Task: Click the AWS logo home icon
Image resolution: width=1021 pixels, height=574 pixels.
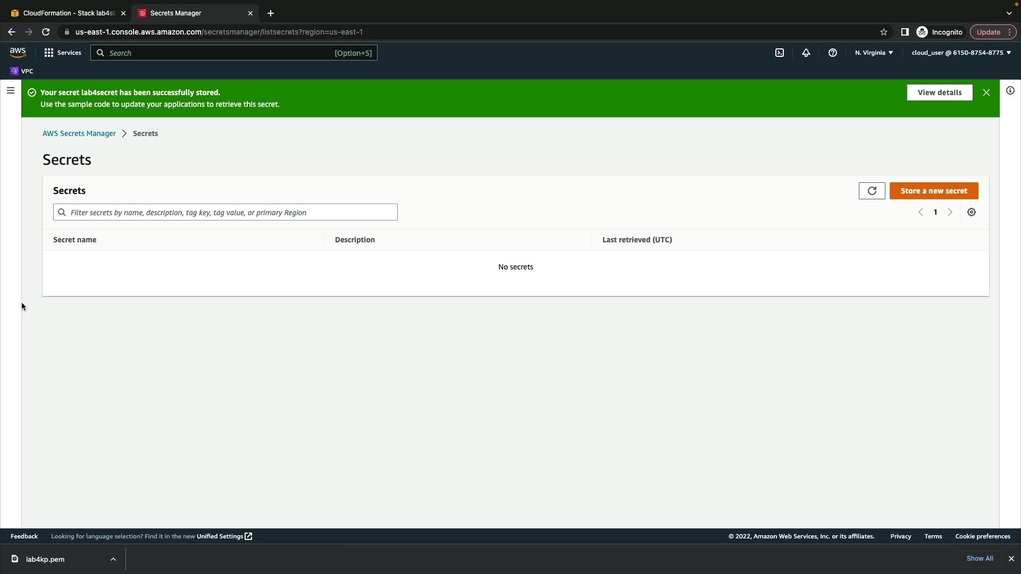Action: [18, 53]
